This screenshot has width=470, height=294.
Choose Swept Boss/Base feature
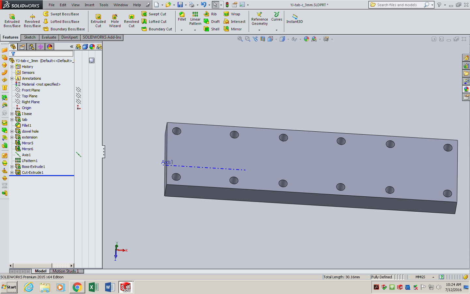point(61,14)
